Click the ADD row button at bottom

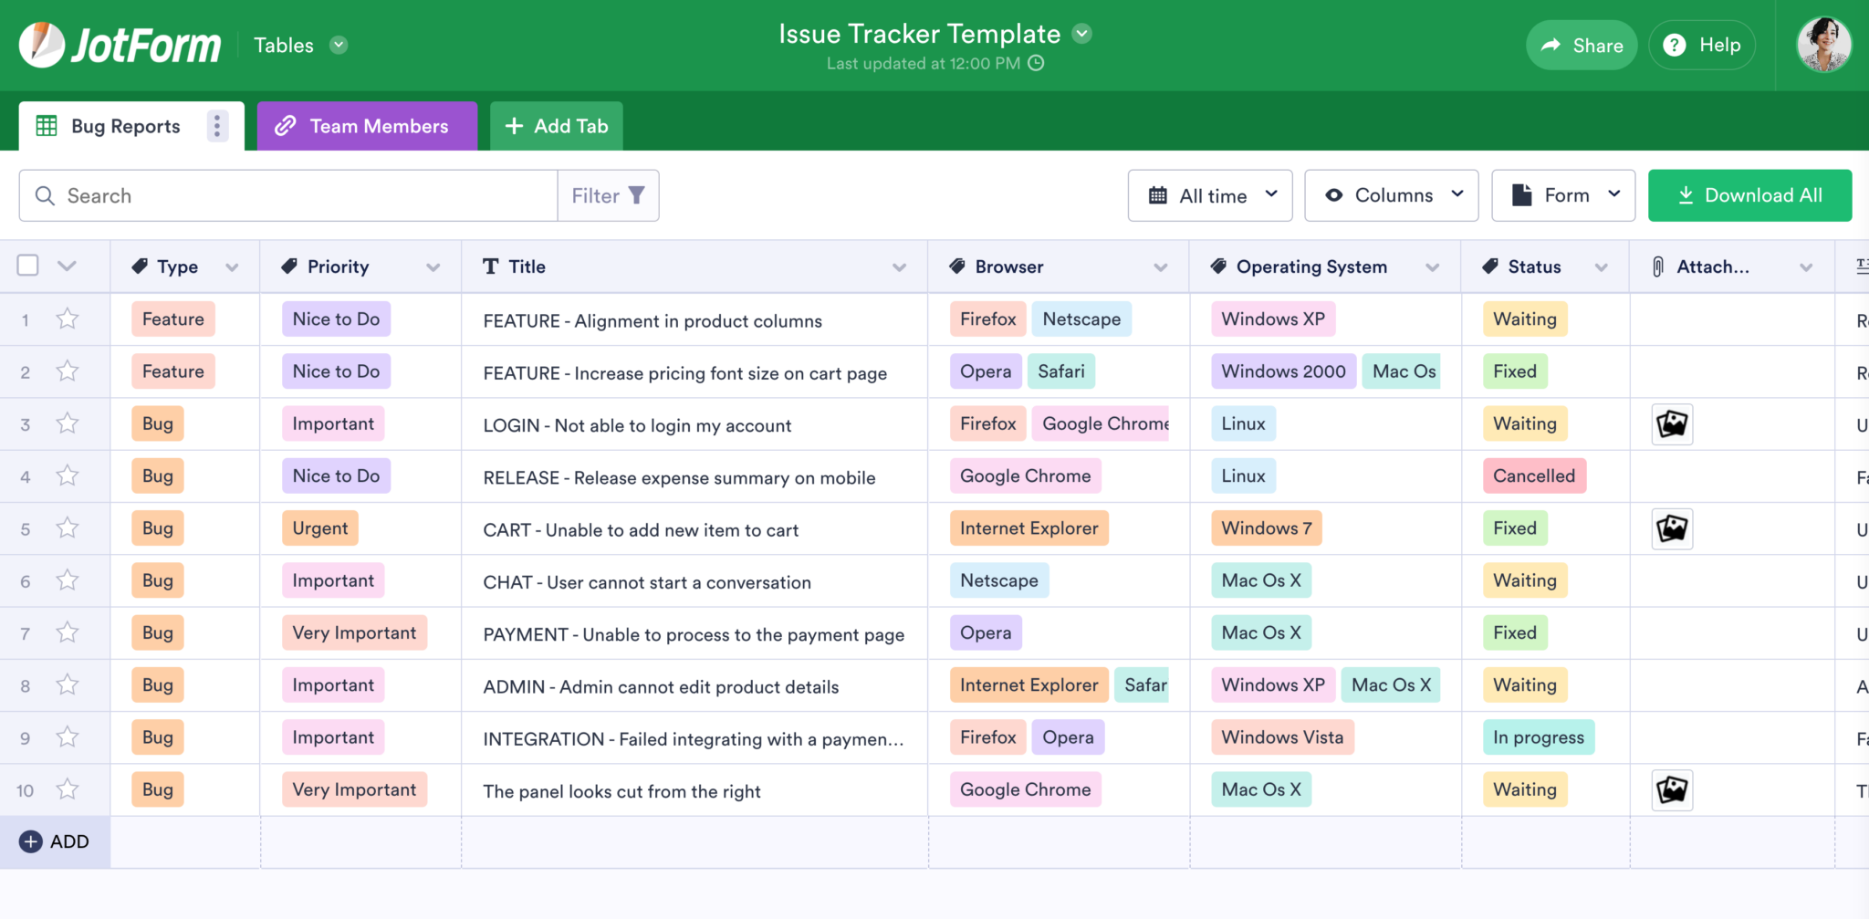(x=55, y=841)
